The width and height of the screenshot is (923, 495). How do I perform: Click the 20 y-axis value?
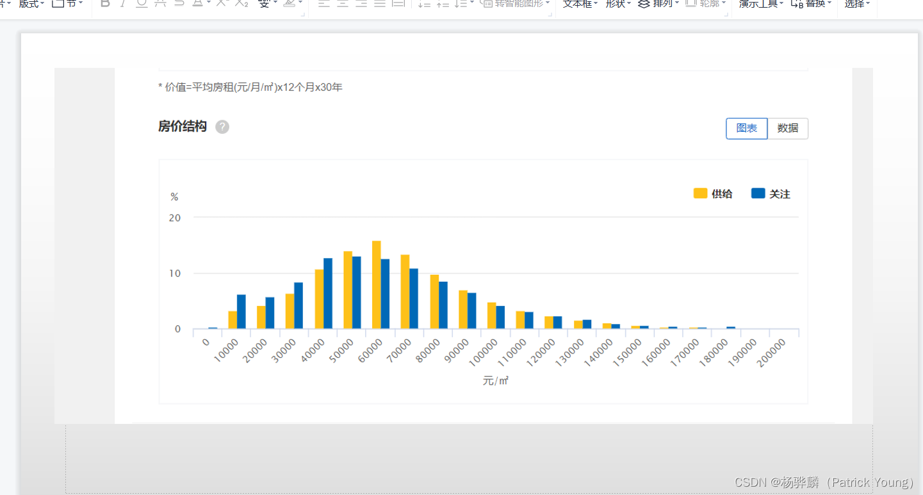point(175,218)
